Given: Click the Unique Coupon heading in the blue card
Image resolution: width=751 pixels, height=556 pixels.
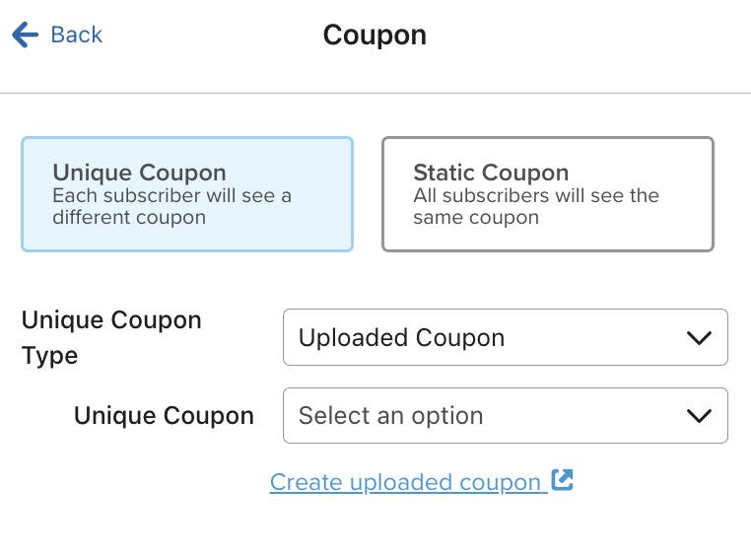Looking at the screenshot, I should pyautogui.click(x=139, y=173).
